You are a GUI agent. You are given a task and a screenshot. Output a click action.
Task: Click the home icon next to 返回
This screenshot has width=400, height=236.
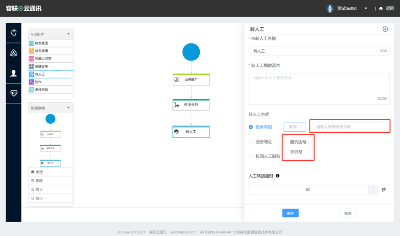point(381,8)
